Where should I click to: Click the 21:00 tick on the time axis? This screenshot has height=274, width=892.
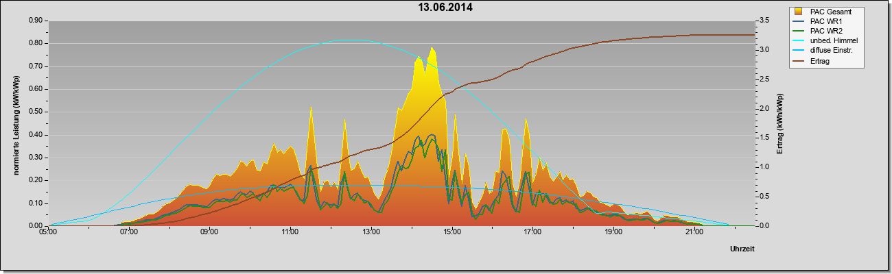[694, 233]
